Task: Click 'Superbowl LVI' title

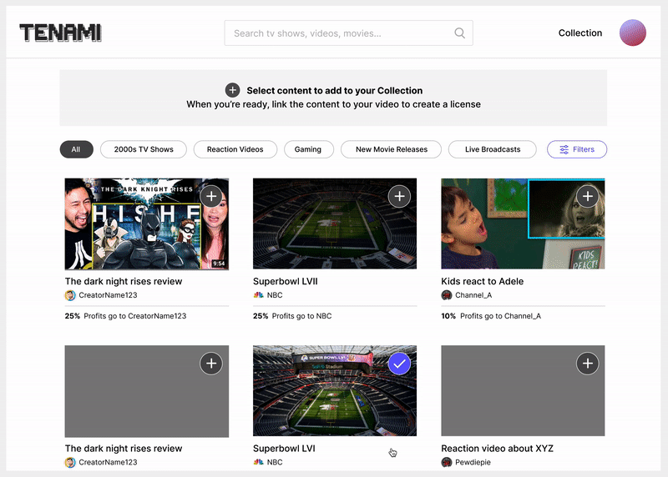Action: coord(284,449)
